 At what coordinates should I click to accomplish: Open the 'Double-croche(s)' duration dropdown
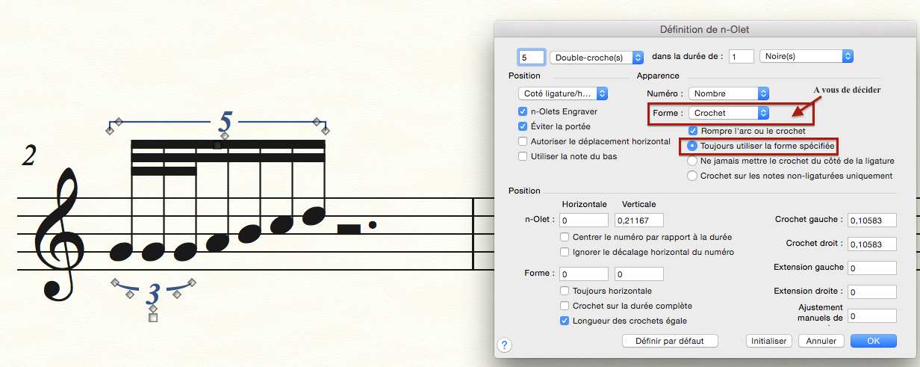597,57
